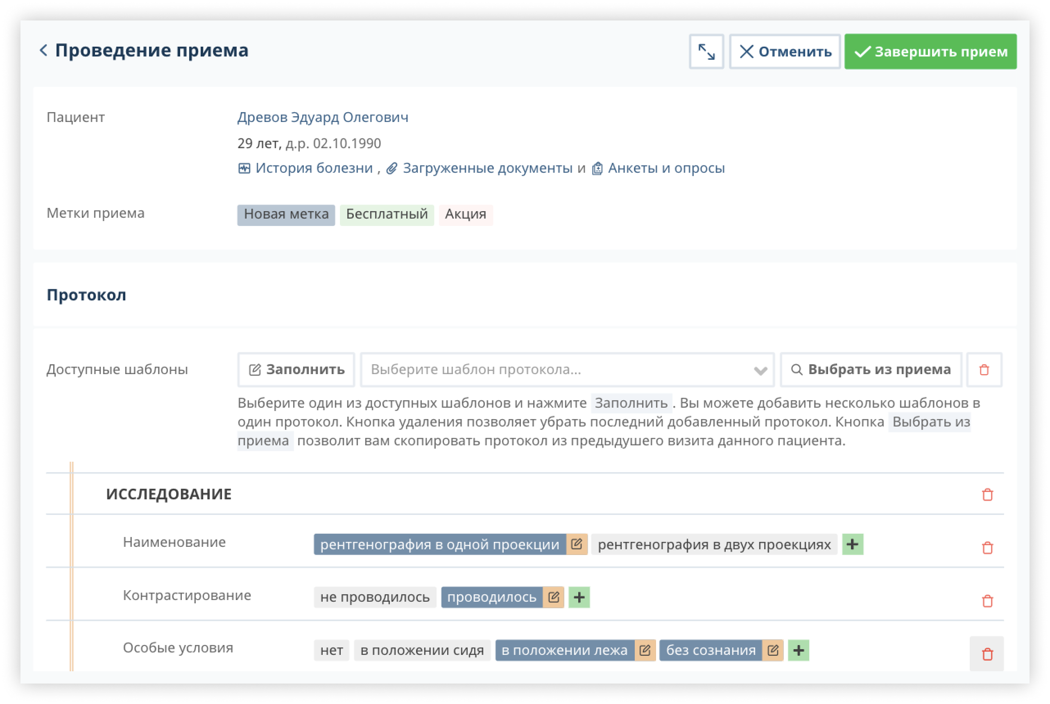Viewport: 1050px width, 704px height.
Task: Open patient link Древов Эдуард Олегович
Action: (322, 117)
